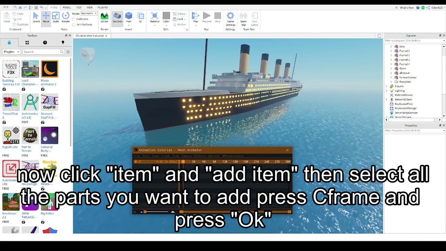Enable the Collisions checkbox
446x251 pixels.
74,19
